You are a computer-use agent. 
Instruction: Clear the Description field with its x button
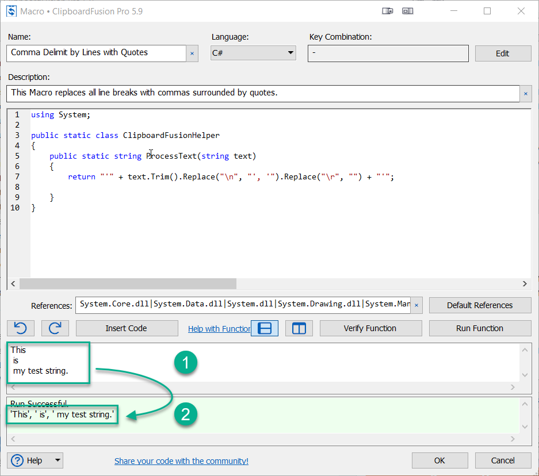click(526, 94)
